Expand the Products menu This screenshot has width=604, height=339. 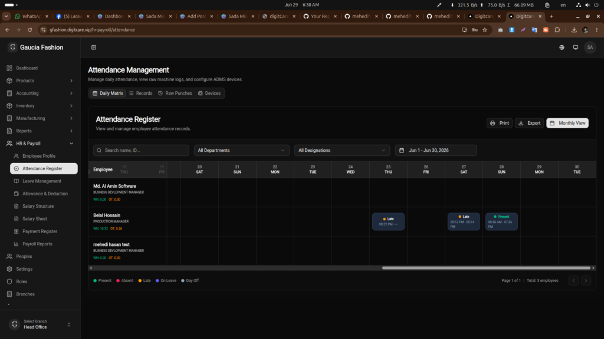pos(41,81)
